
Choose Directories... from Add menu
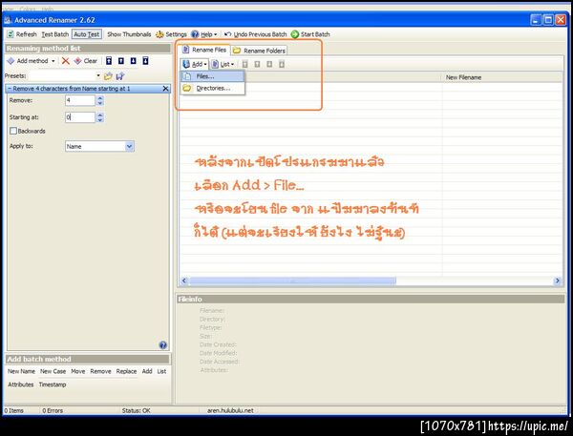click(213, 88)
